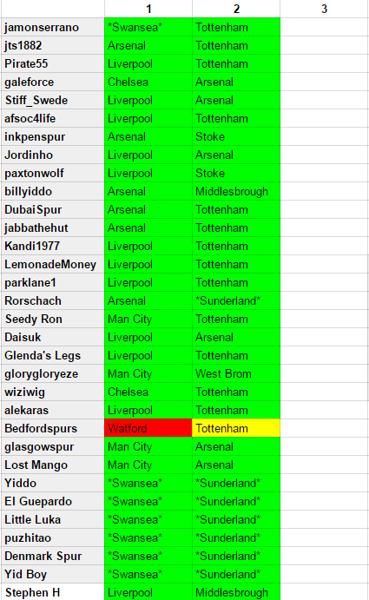The image size is (369, 600).
Task: Click the Stoke cell in inkpenspur row
Action: click(x=236, y=136)
